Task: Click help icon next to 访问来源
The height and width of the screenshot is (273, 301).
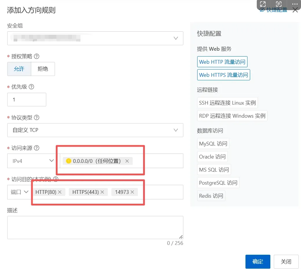Action: pyautogui.click(x=36, y=148)
